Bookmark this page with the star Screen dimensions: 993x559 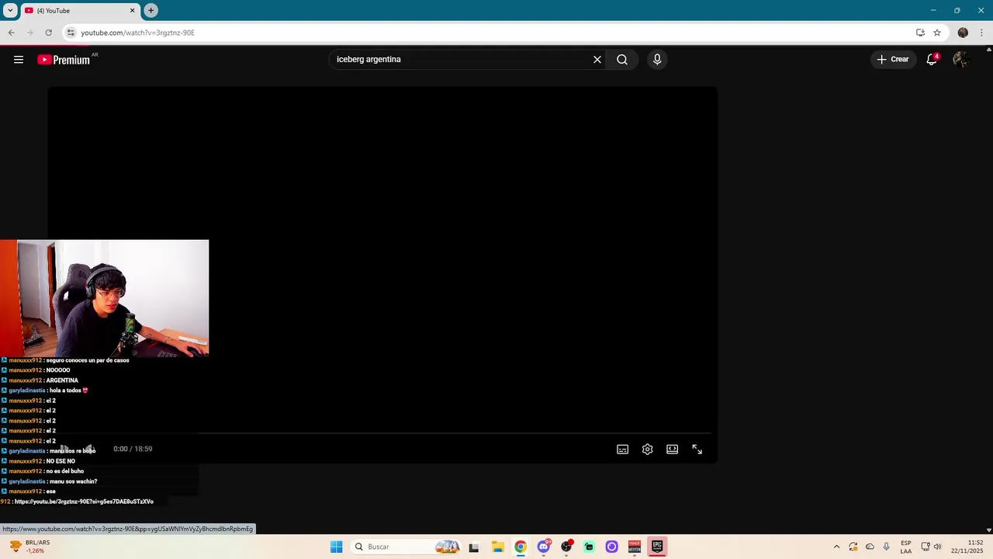pyautogui.click(x=937, y=33)
